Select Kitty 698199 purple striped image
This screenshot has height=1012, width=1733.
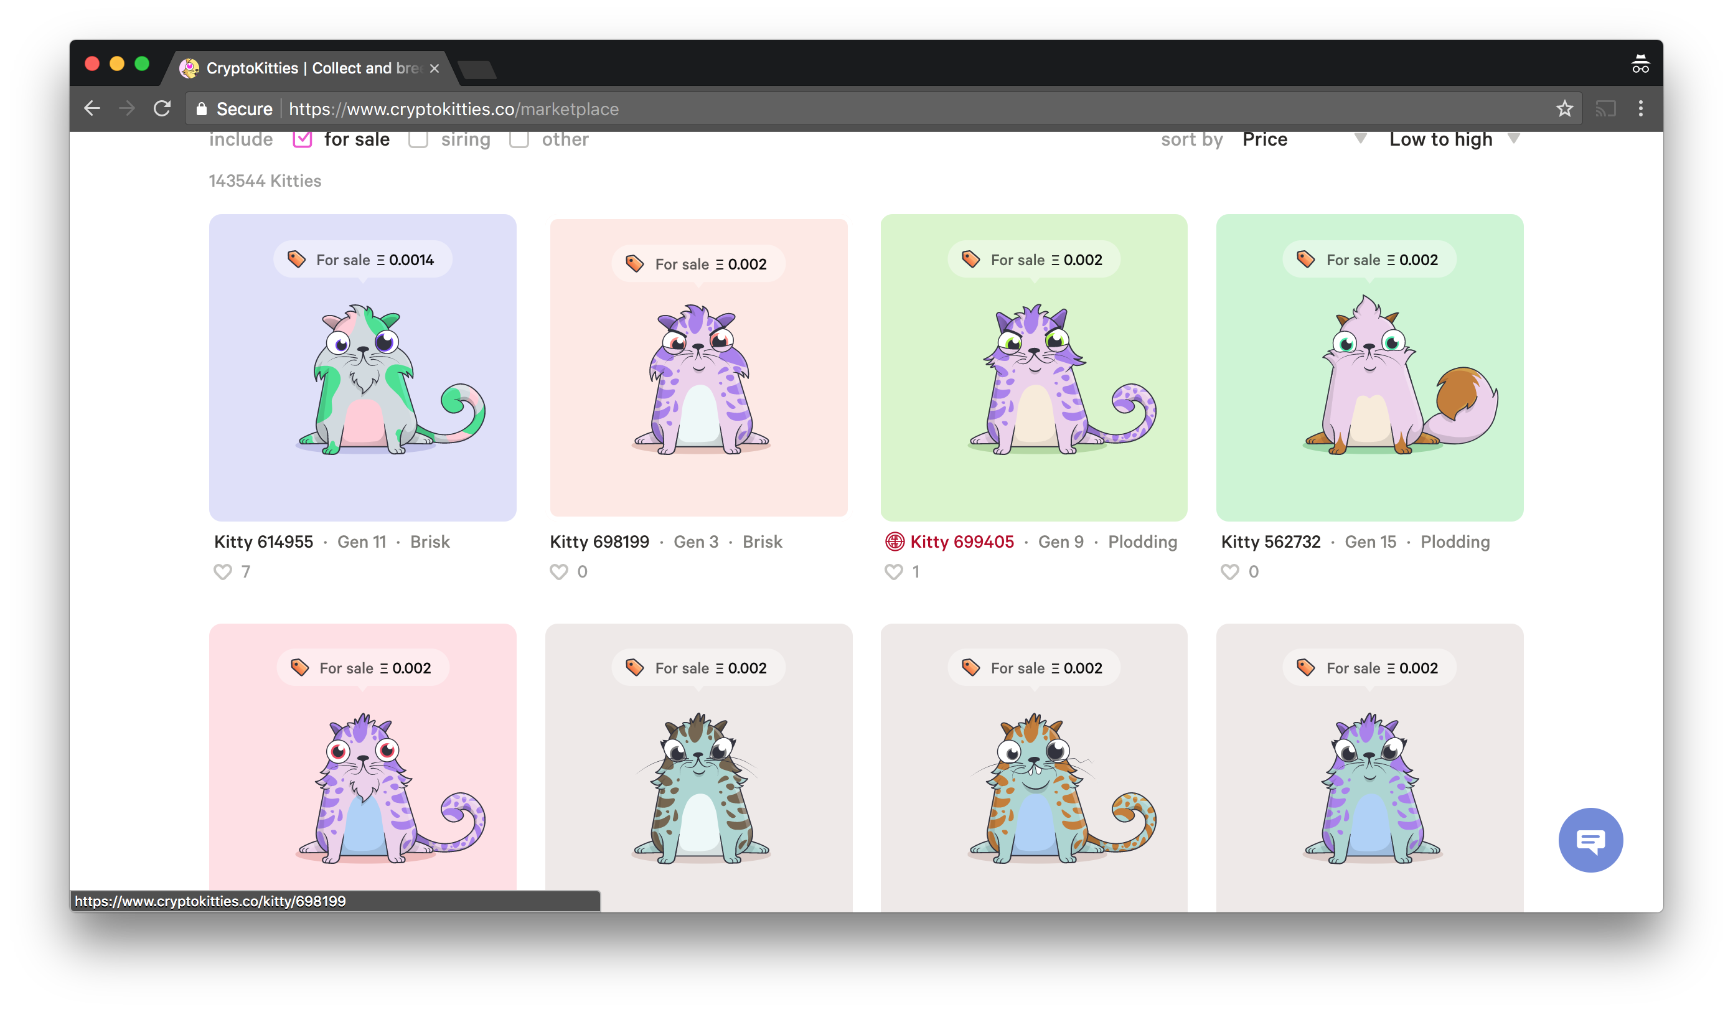(x=700, y=380)
